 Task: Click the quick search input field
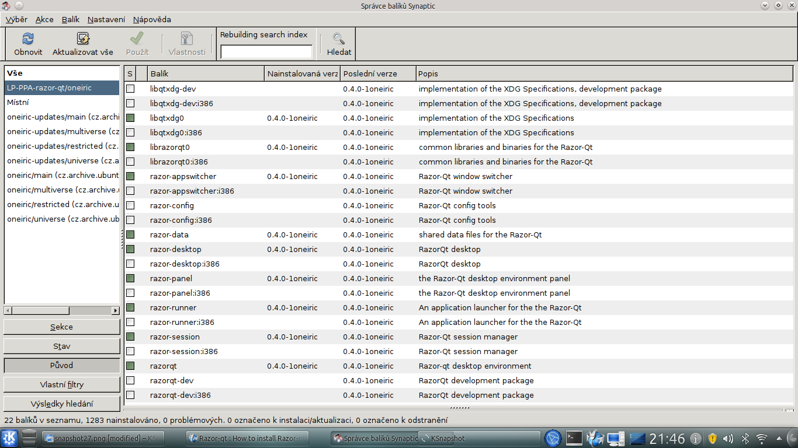[x=266, y=52]
